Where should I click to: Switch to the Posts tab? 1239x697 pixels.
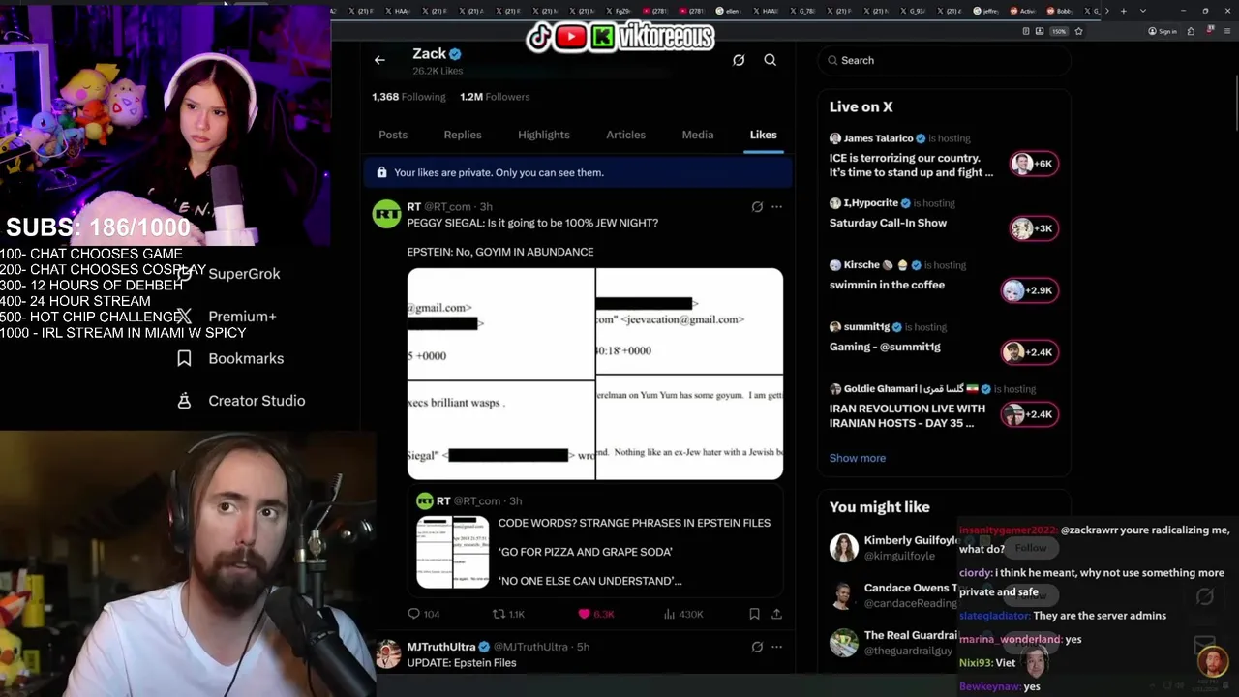pyautogui.click(x=393, y=135)
